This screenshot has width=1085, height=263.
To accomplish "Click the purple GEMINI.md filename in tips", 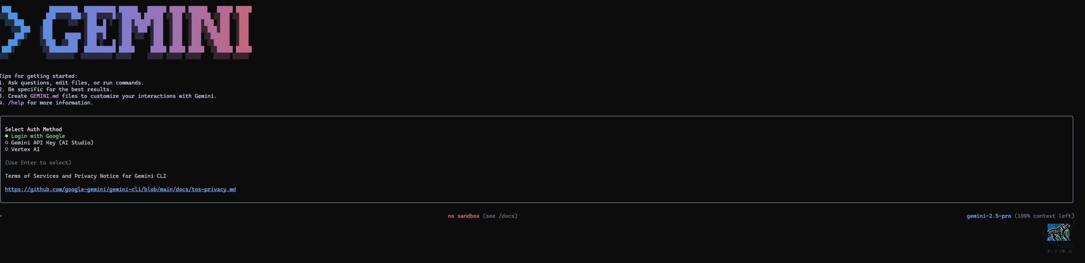I will (x=44, y=96).
